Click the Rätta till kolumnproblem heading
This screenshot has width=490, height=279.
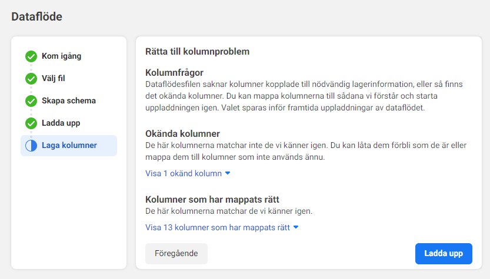coord(198,52)
